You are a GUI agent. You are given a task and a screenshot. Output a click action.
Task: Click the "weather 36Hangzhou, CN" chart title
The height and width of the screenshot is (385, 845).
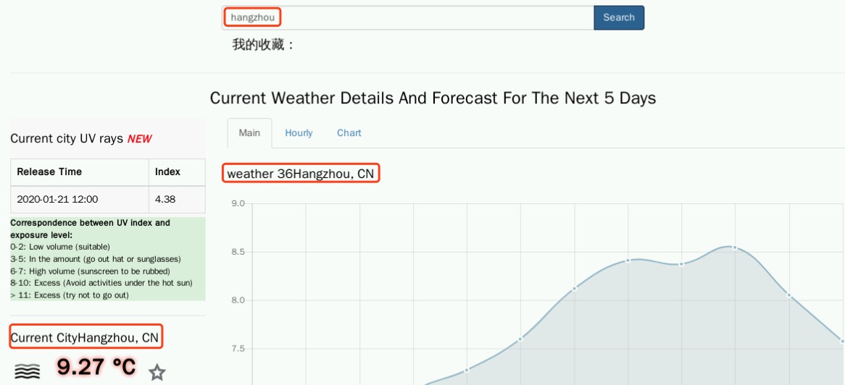pos(301,174)
